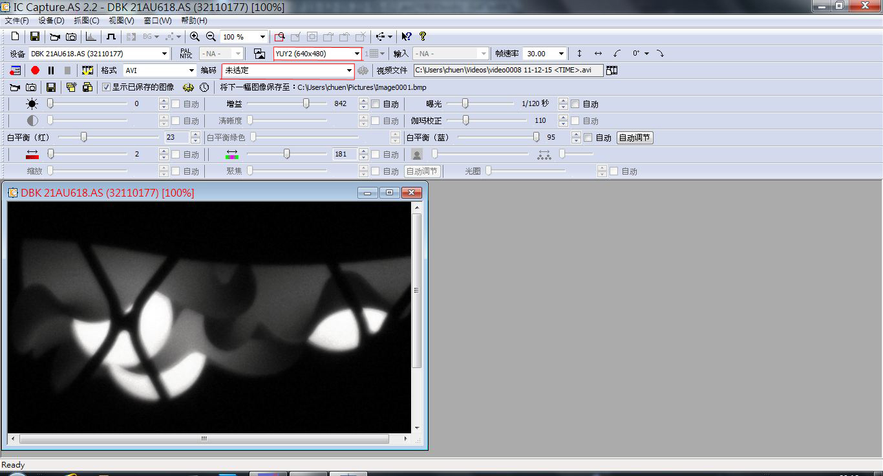Open the histogram display icon
The height and width of the screenshot is (476, 883).
click(x=91, y=37)
